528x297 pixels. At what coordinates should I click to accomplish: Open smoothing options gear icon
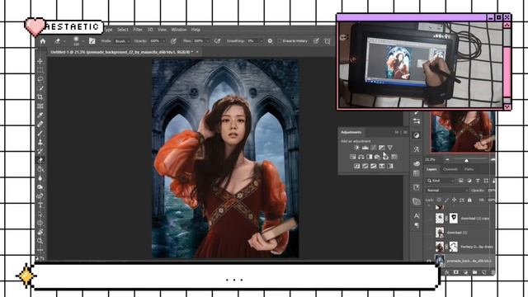[270, 41]
